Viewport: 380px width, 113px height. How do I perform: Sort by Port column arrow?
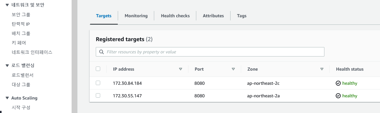click(x=233, y=69)
